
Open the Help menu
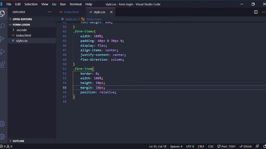pyautogui.click(x=89, y=4)
